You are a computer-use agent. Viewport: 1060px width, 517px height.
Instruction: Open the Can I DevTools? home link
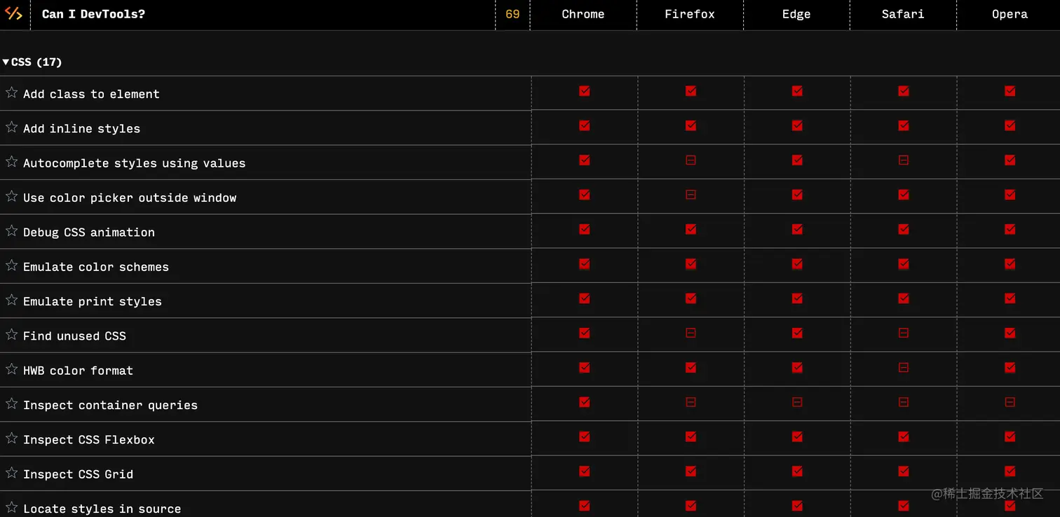pos(93,14)
